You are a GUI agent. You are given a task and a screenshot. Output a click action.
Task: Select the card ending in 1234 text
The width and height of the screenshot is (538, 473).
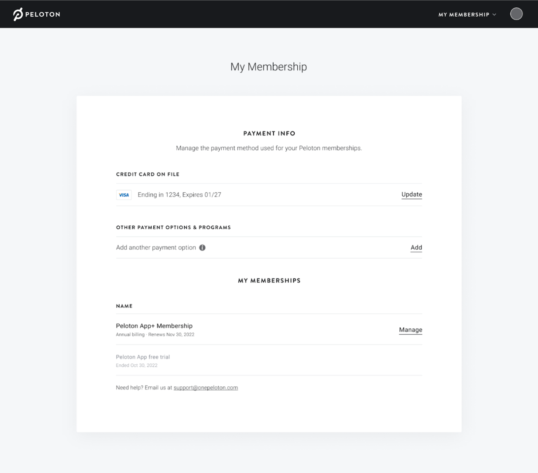179,195
